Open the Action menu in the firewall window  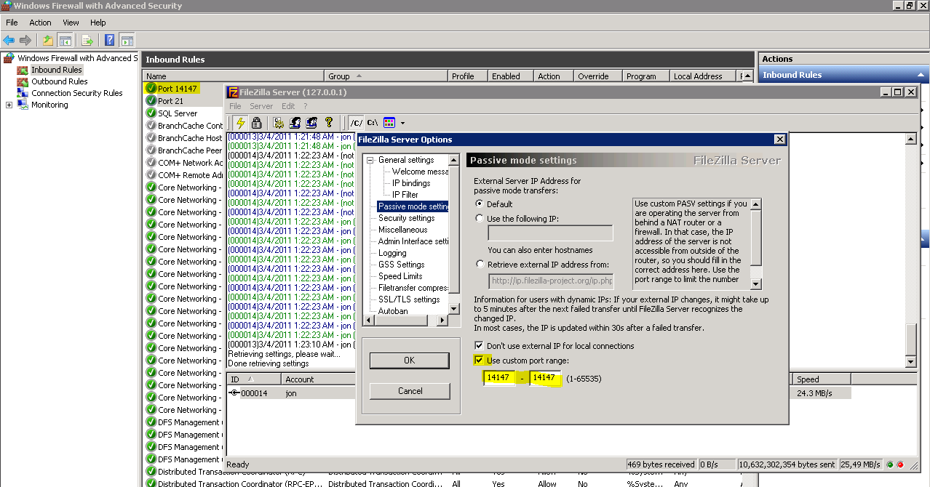[40, 23]
